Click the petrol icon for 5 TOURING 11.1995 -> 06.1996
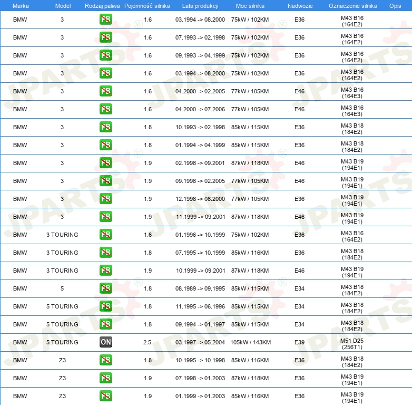Image resolution: width=412 pixels, height=405 pixels. (105, 306)
